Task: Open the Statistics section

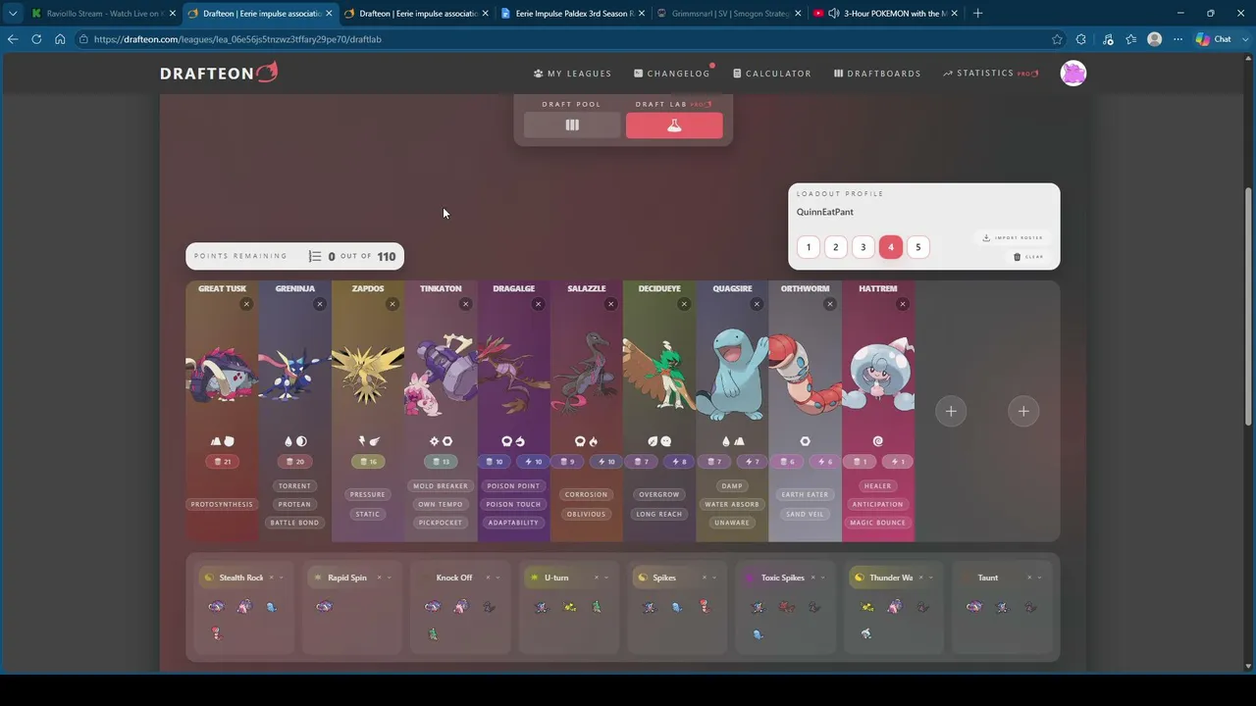Action: [991, 74]
